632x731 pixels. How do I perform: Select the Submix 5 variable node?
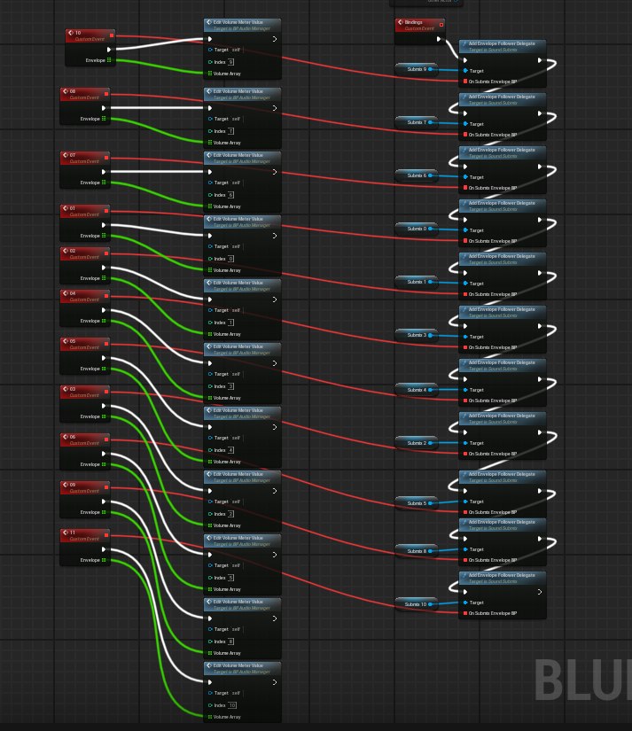click(417, 503)
